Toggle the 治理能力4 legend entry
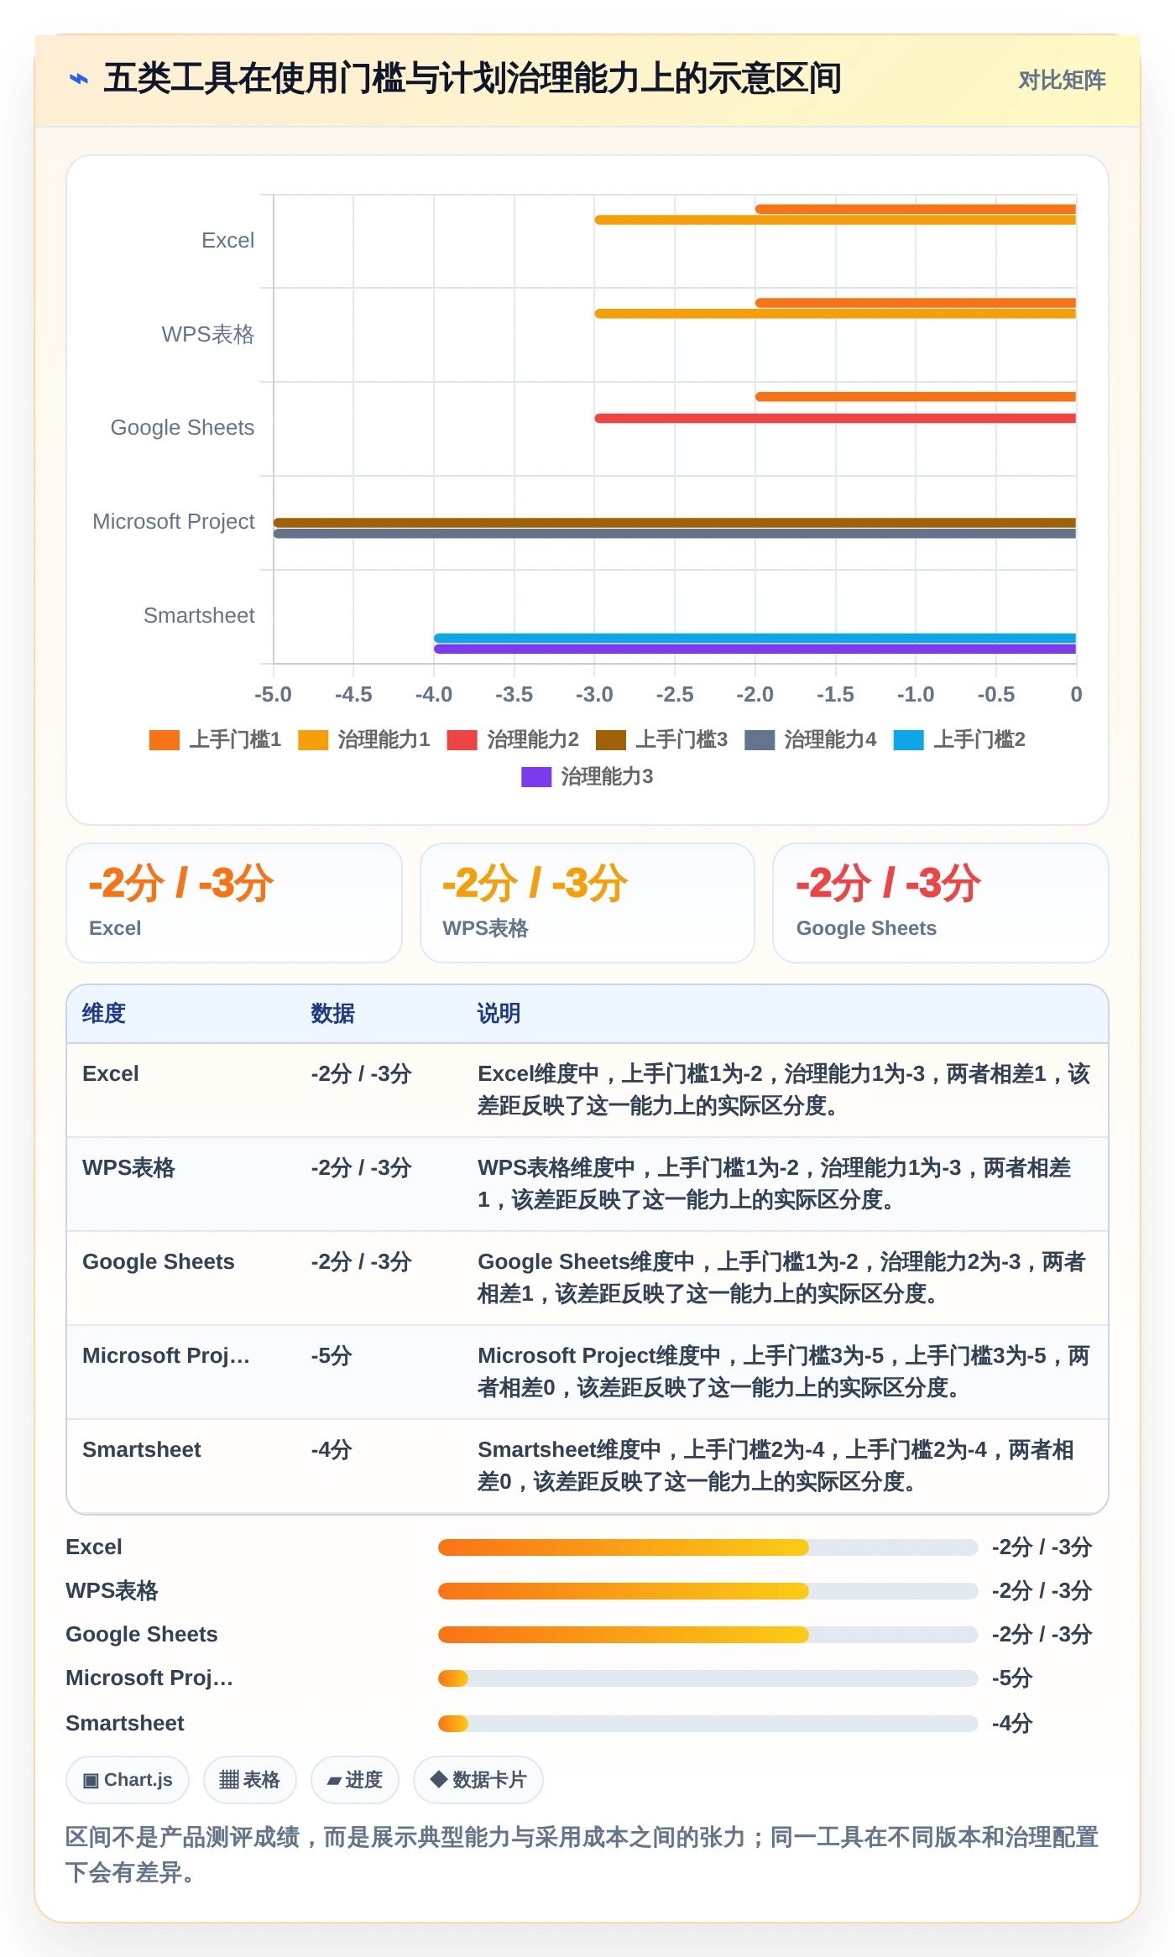Screen dimensions: 1175x1957 (x=811, y=740)
